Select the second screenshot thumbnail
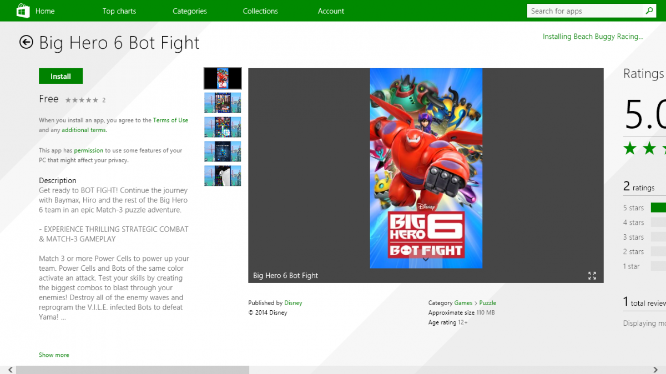Screen dimensions: 666x374 [223, 103]
